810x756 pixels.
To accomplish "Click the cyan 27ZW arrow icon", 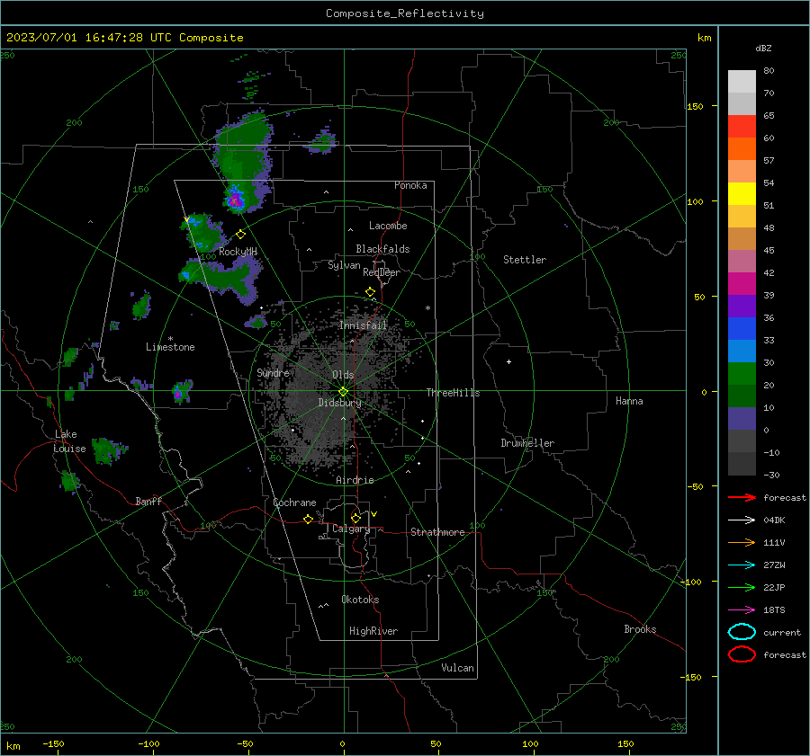I will point(742,565).
